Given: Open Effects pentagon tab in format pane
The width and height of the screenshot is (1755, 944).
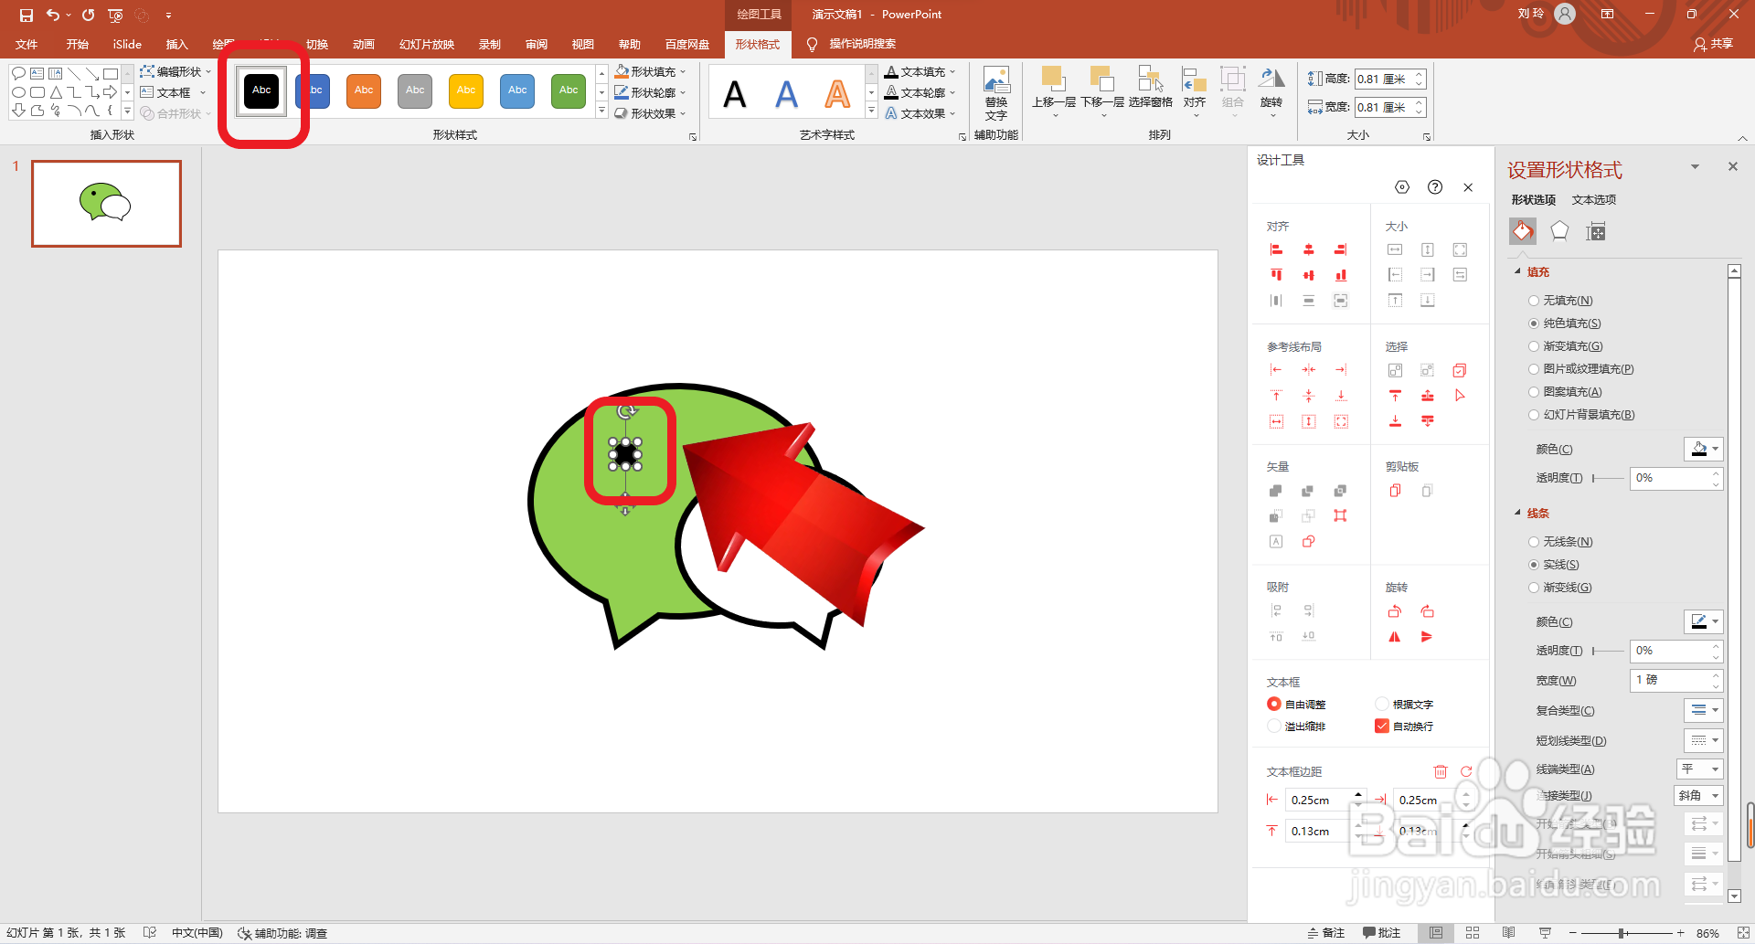Looking at the screenshot, I should click(x=1559, y=231).
